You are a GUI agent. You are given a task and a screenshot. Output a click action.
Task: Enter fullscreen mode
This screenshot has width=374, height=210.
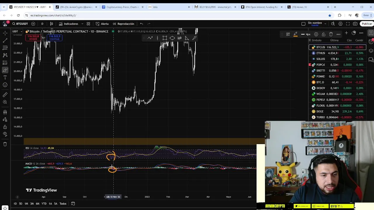pyautogui.click(x=348, y=24)
